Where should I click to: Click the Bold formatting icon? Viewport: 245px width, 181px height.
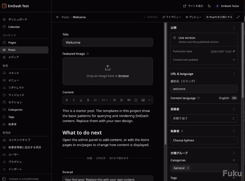[67, 100]
